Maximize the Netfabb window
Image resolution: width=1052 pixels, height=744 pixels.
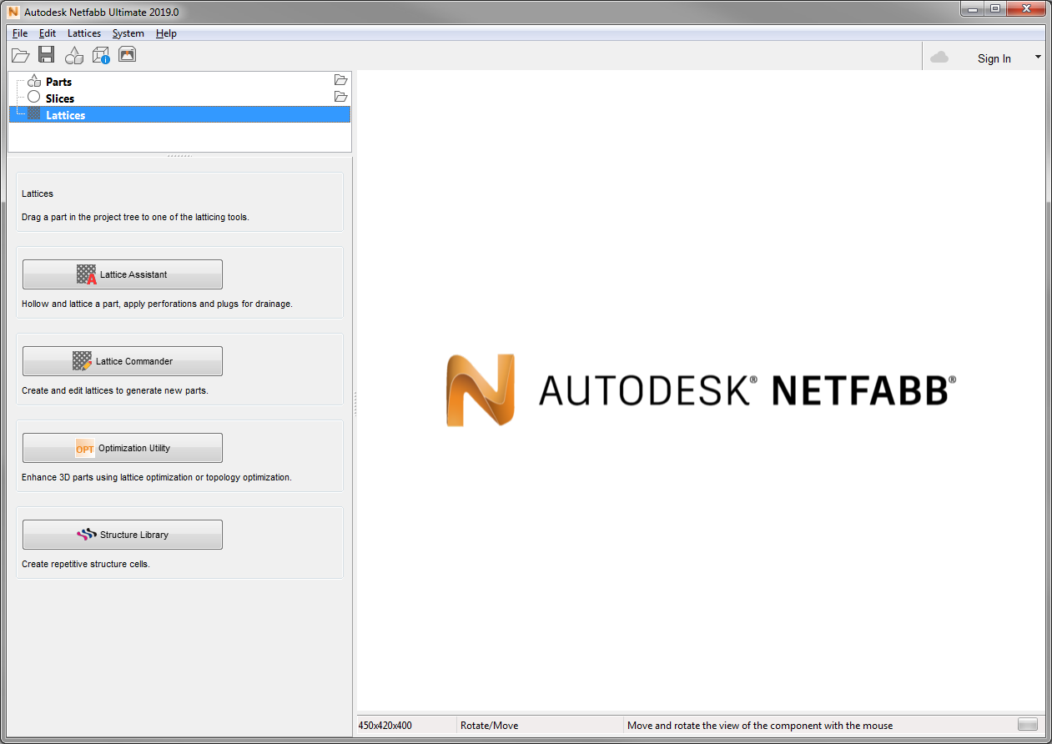[x=995, y=8]
